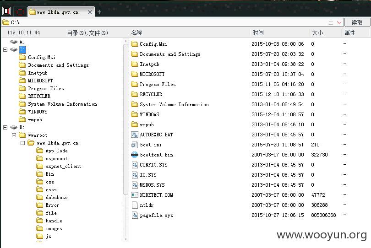Sort by the 时间 column header
The image size is (371, 248).
pyautogui.click(x=258, y=32)
